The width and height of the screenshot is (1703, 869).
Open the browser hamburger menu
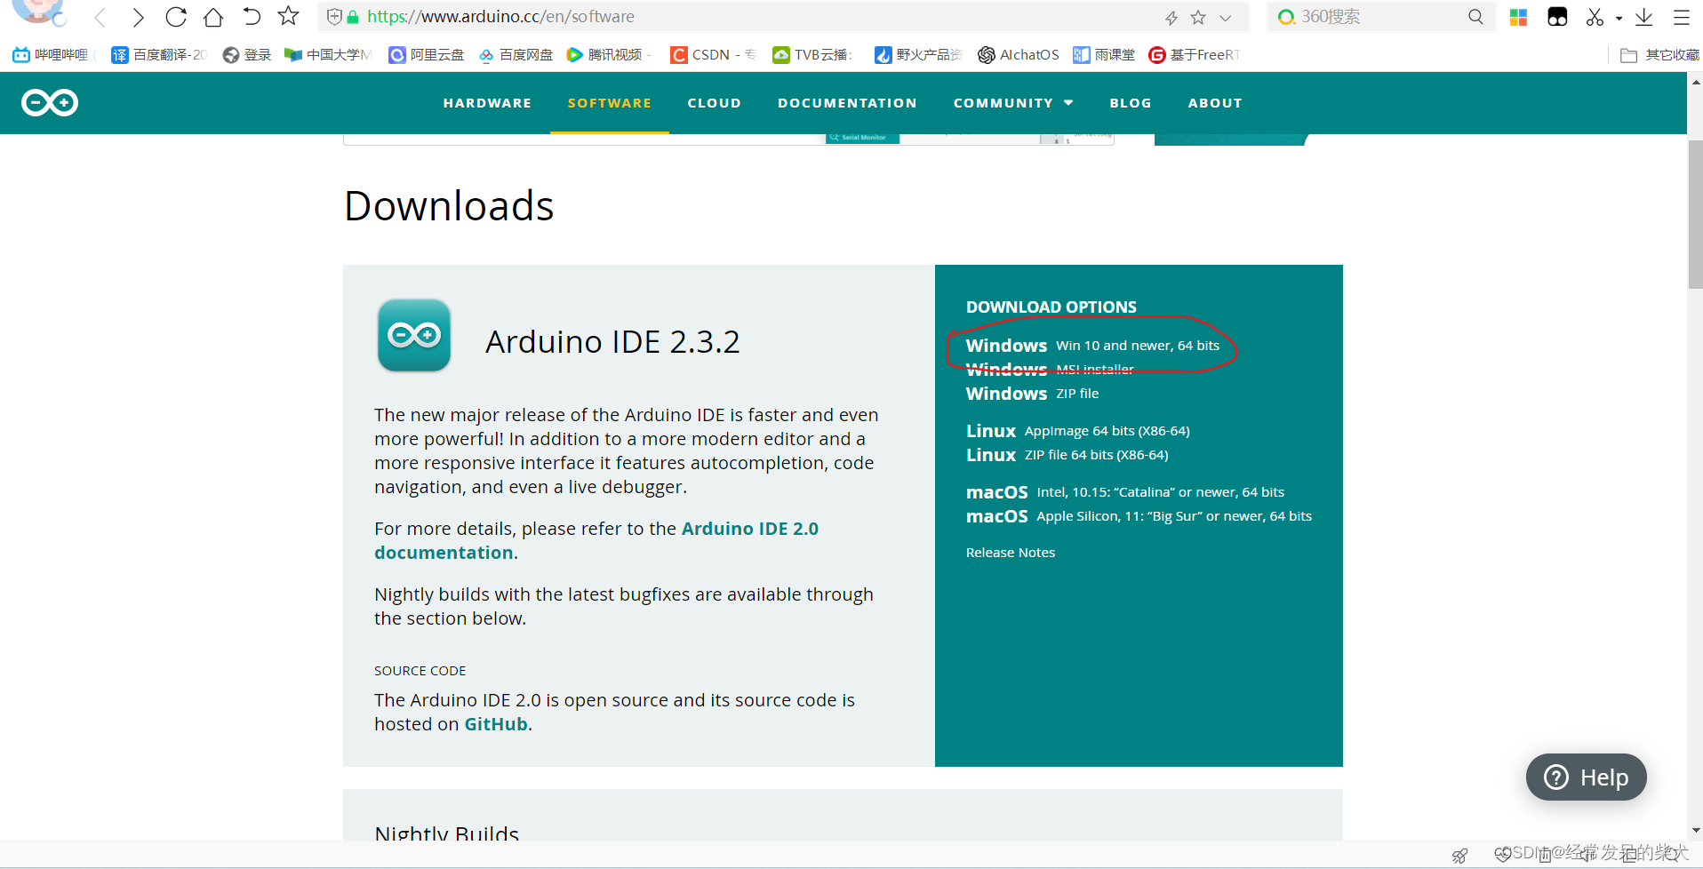point(1682,17)
